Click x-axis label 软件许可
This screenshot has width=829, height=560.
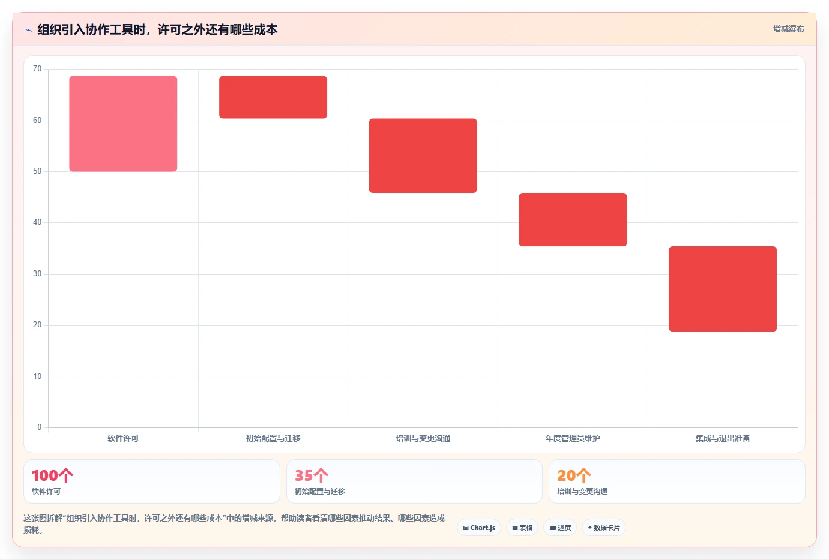point(123,438)
